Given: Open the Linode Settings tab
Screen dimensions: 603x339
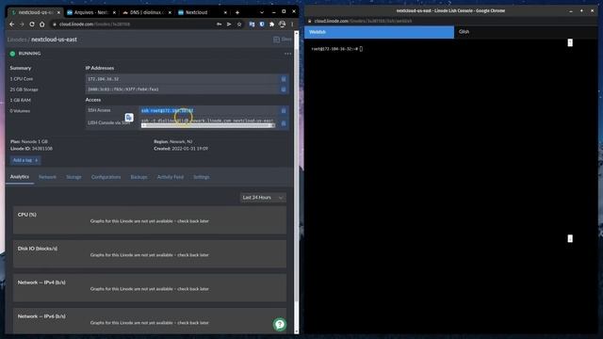Looking at the screenshot, I should point(201,177).
